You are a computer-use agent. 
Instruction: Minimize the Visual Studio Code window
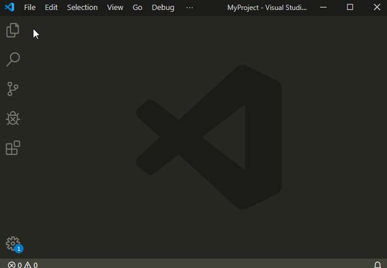pos(323,8)
